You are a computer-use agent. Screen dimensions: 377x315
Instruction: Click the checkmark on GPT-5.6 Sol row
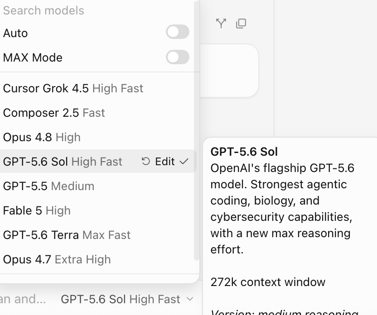point(184,161)
